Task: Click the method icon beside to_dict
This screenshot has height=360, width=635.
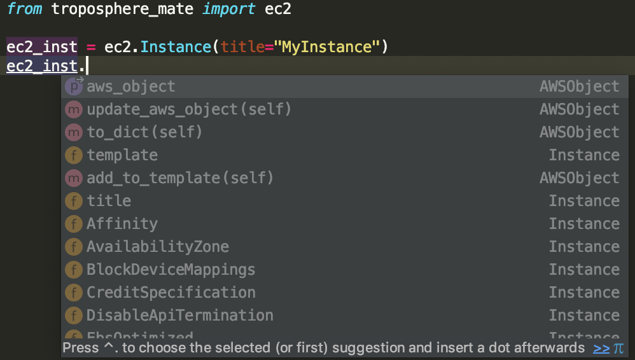Action: (x=74, y=132)
